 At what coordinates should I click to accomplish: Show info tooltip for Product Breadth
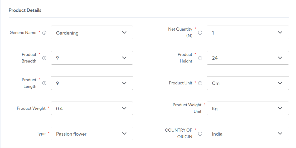[44, 58]
